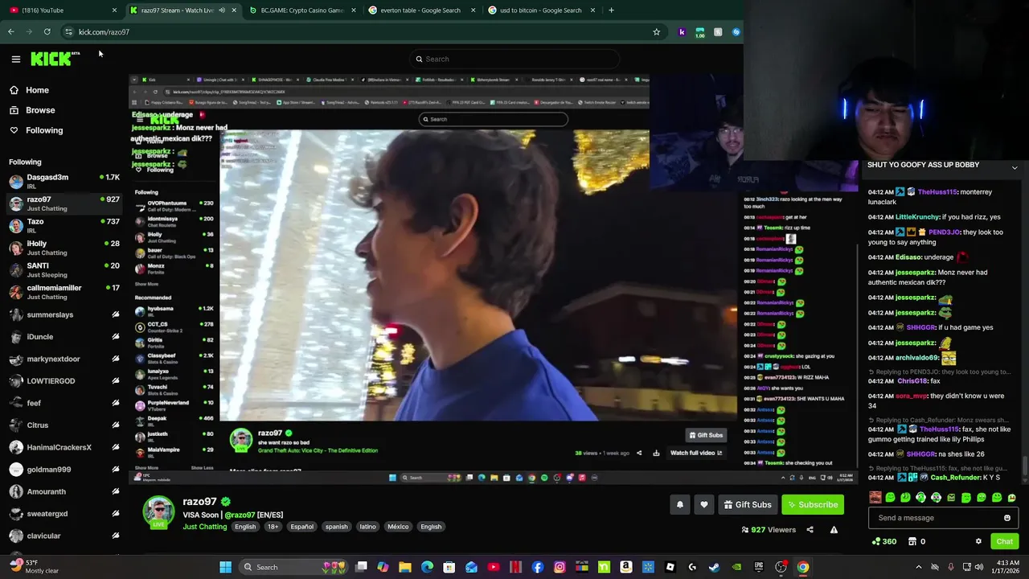Open razo97 streamer avatar with LIVE badge
The image size is (1029, 579).
click(x=158, y=513)
